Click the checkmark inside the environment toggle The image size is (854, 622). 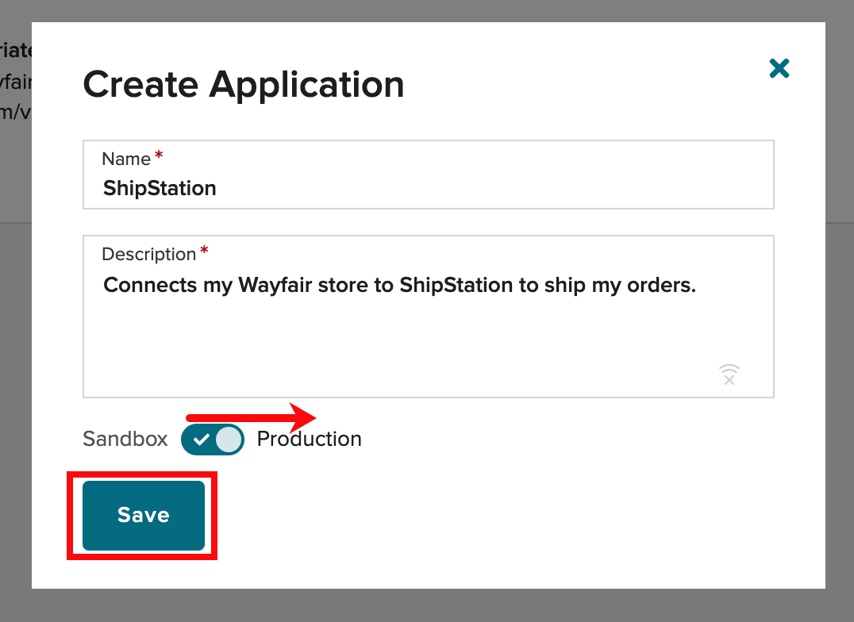click(201, 440)
